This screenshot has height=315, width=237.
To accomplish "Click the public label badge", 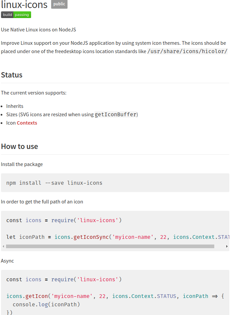I will 59,4.
